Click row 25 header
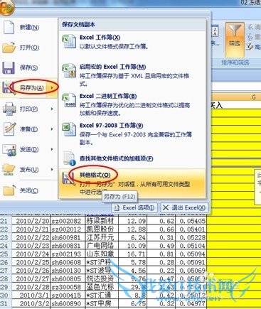The height and width of the screenshot is (309, 261). tap(5, 254)
